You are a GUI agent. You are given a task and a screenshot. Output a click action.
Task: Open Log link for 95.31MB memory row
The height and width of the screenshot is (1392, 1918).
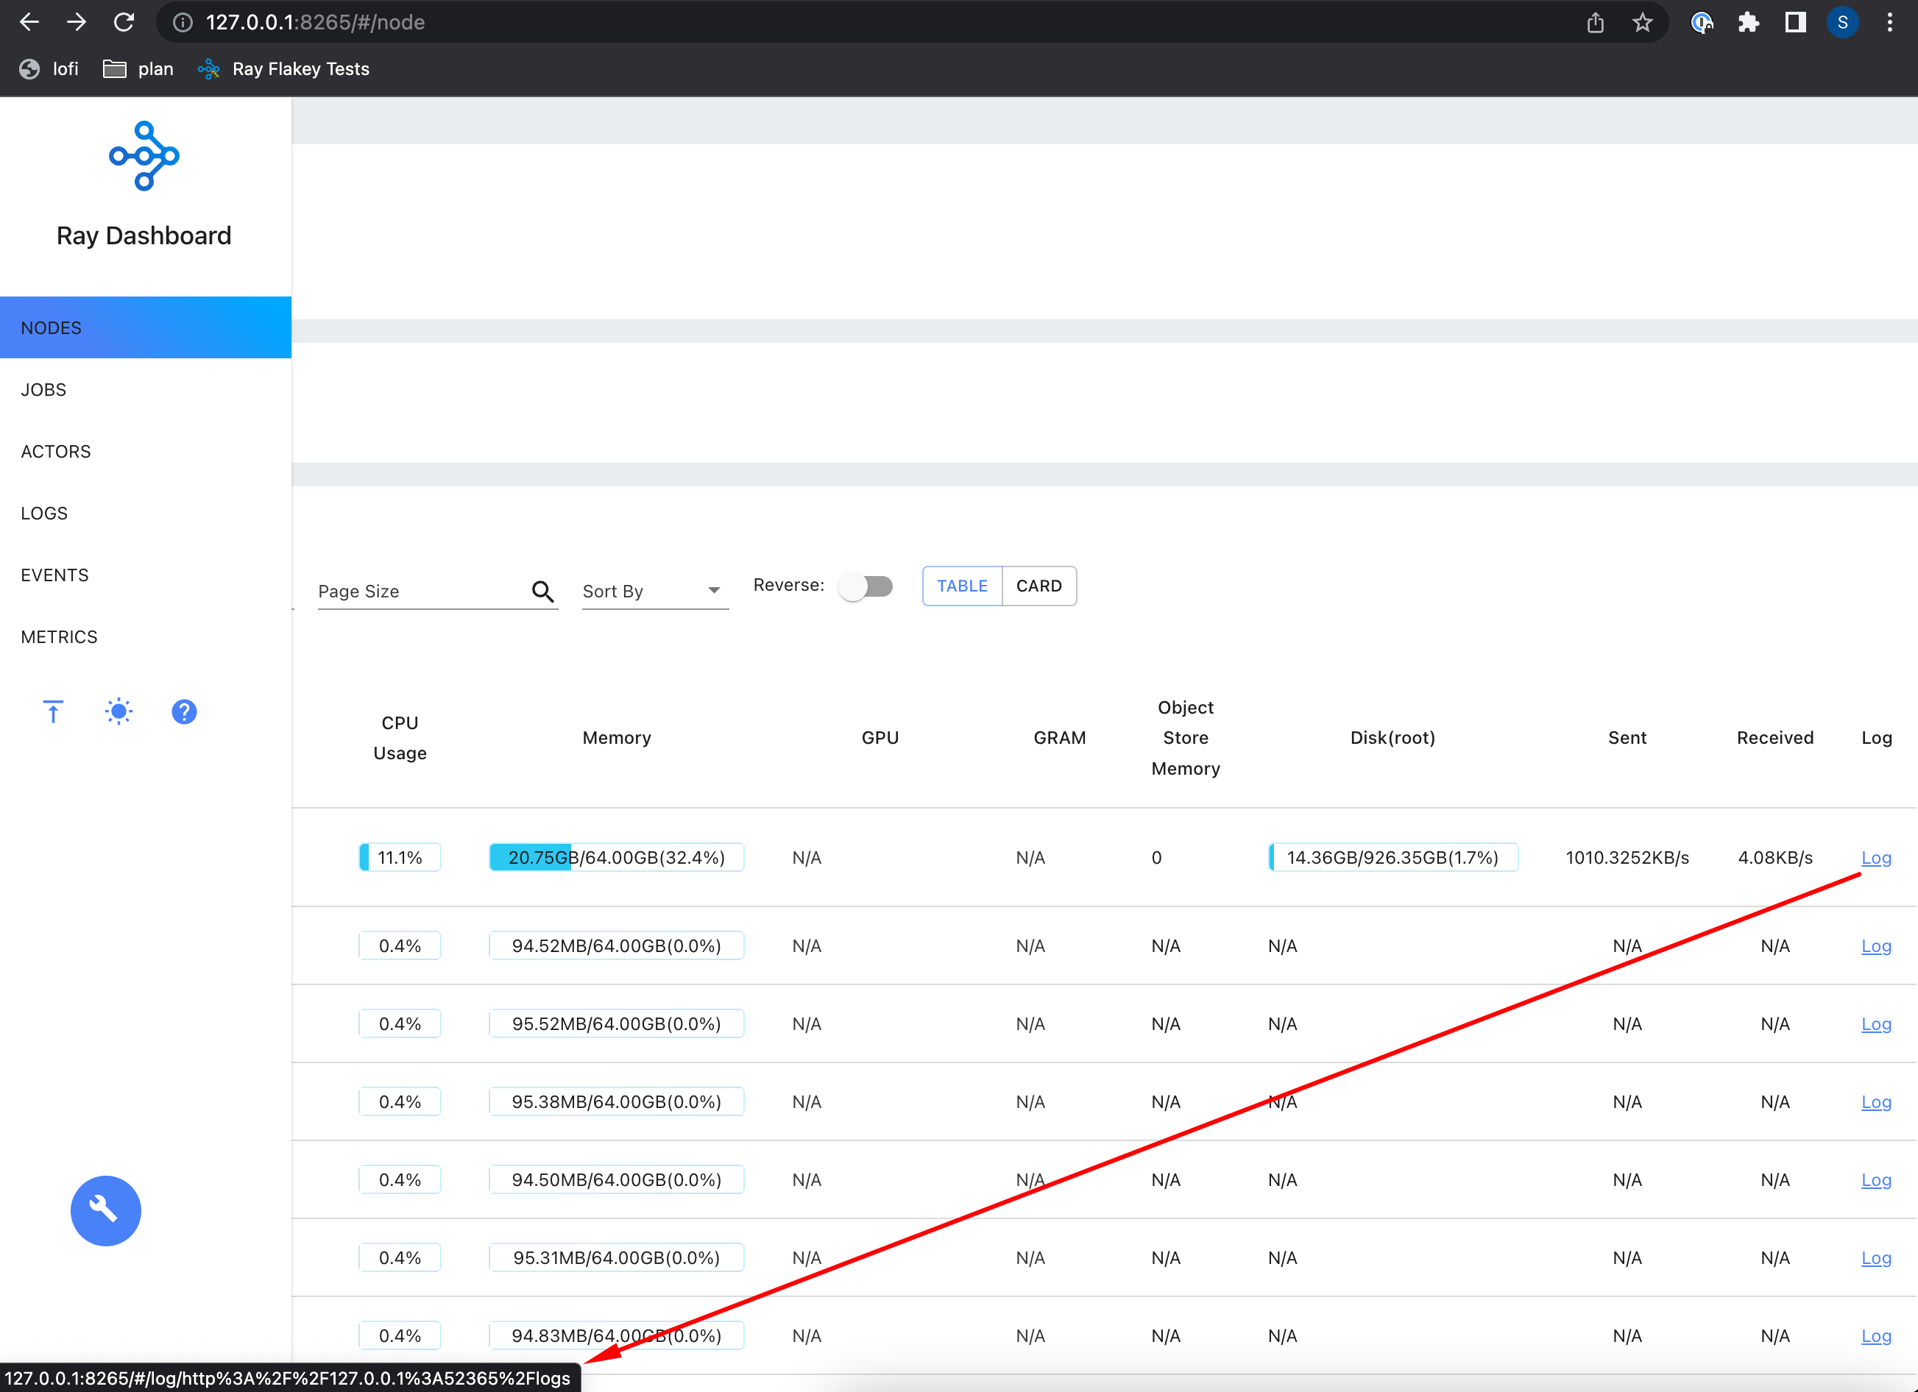1876,1257
